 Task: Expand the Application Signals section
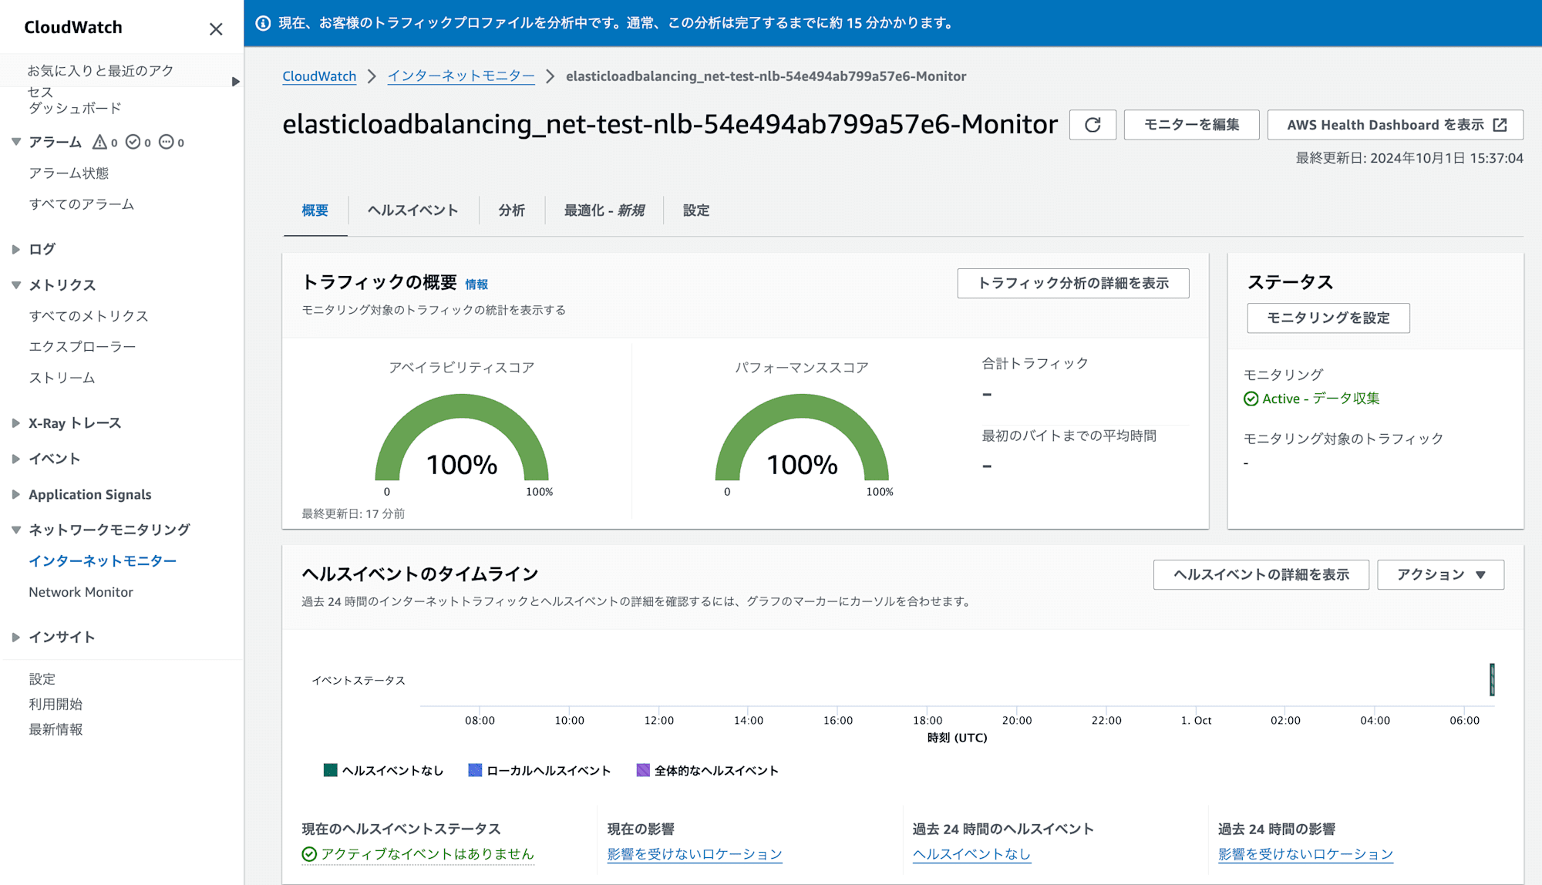[x=15, y=495]
